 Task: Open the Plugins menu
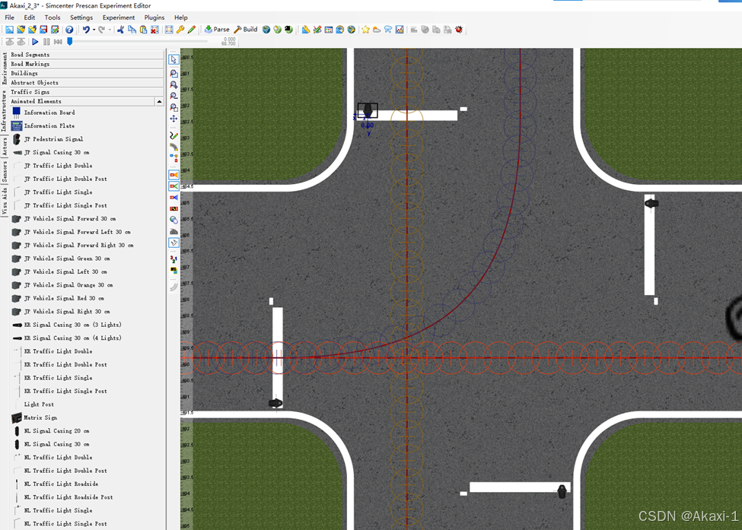pyautogui.click(x=154, y=17)
